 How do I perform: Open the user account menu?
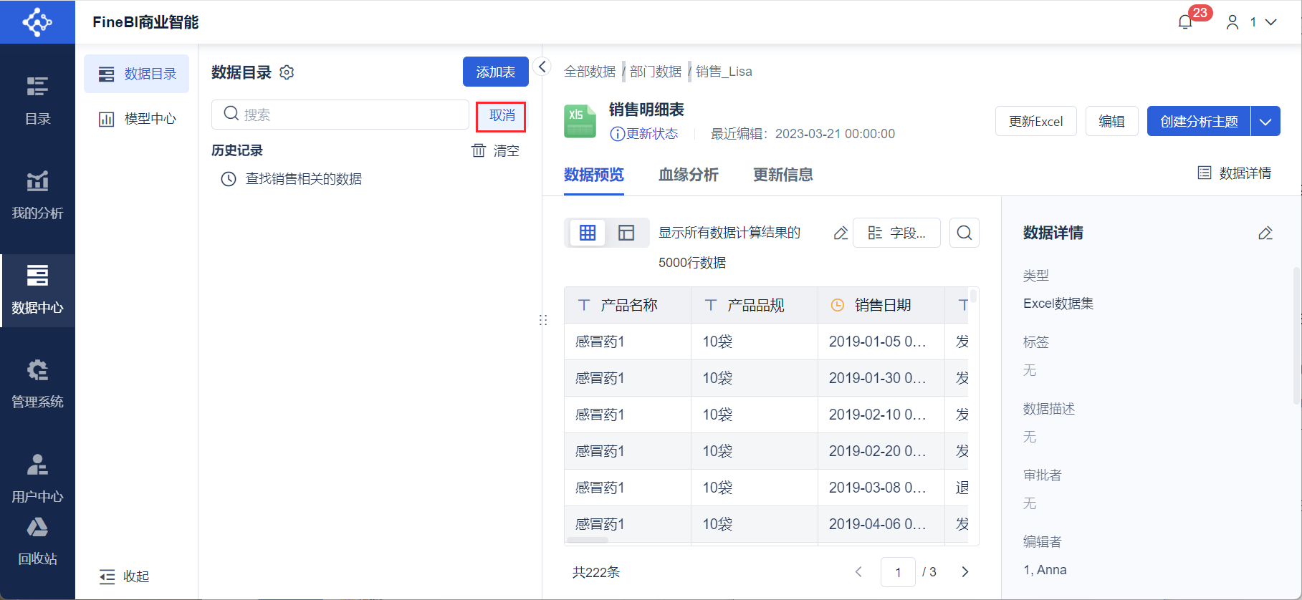pyautogui.click(x=1251, y=22)
